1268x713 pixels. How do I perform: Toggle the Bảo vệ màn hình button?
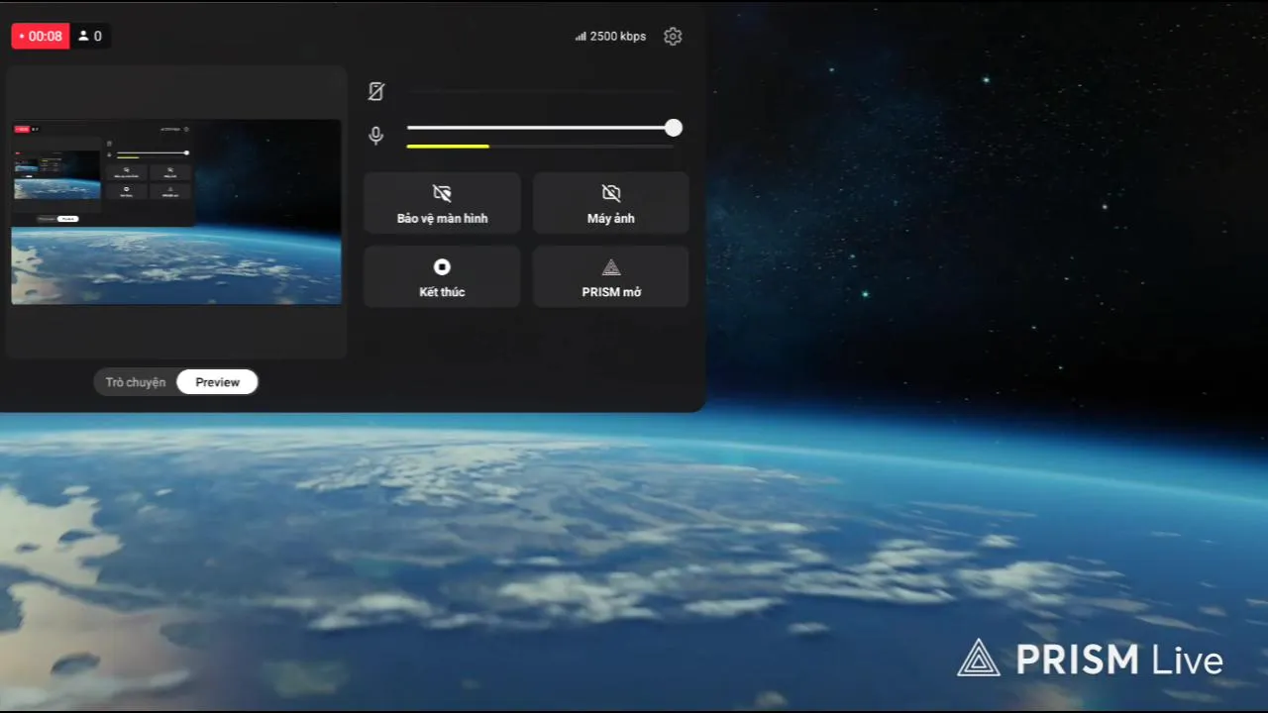(x=442, y=203)
